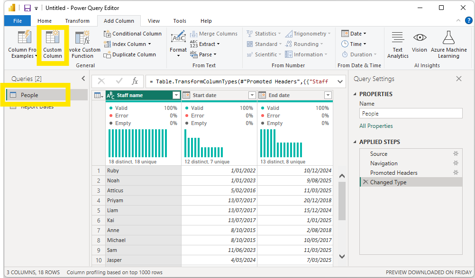The width and height of the screenshot is (475, 278).
Task: Select the Atticus cell
Action: click(143, 190)
